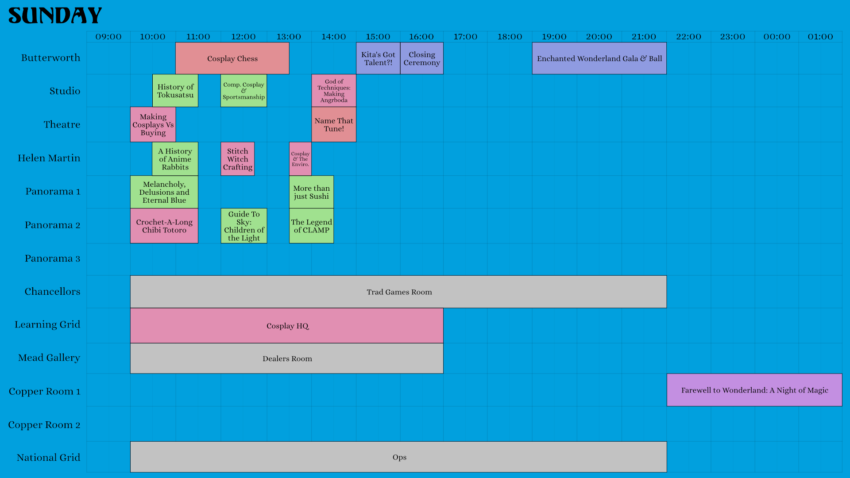
Task: Select A History of Anime Rabbits
Action: (175, 159)
